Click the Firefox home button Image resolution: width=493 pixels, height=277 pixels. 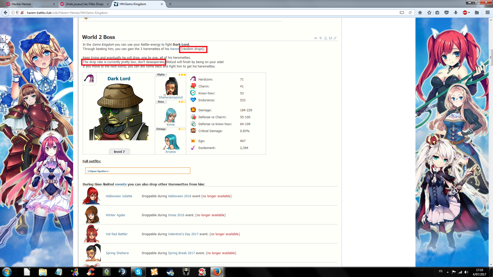pos(420,13)
